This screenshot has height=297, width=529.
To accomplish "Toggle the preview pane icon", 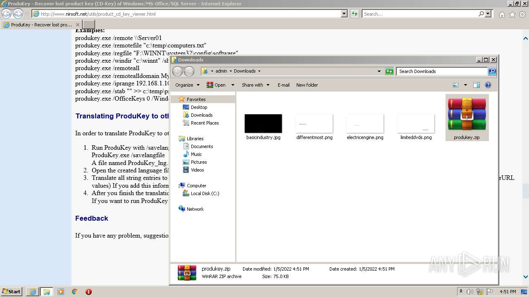I will 477,85.
